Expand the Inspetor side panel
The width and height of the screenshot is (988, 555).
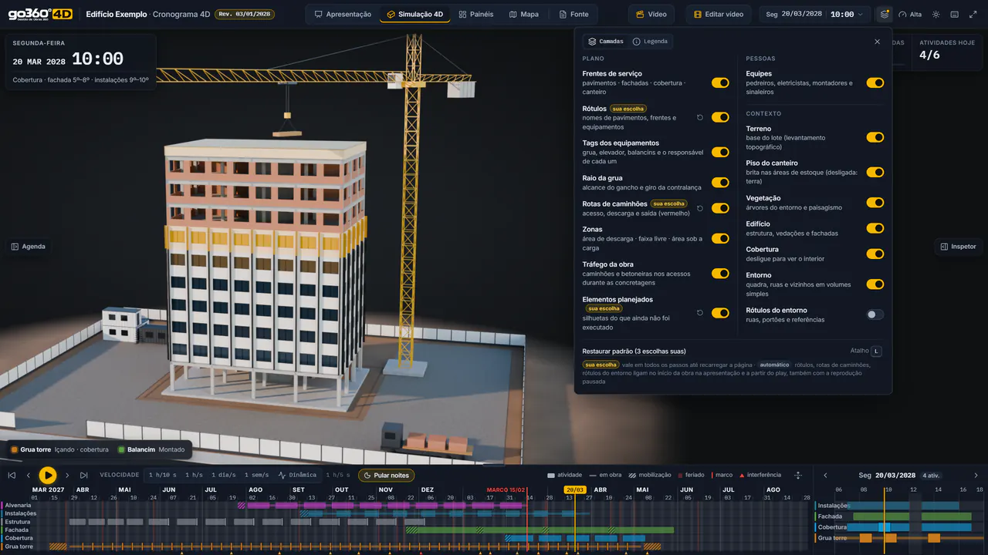point(958,247)
